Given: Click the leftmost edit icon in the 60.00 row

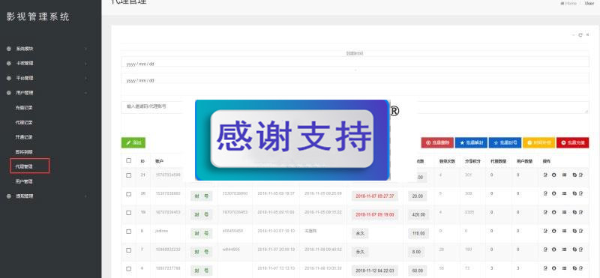Looking at the screenshot, I should pyautogui.click(x=545, y=268).
